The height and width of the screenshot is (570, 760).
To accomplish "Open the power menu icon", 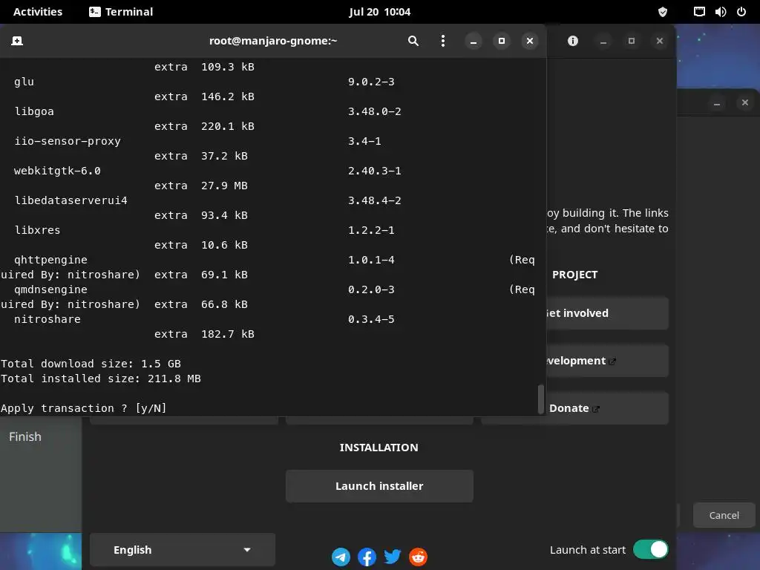I will [x=741, y=12].
